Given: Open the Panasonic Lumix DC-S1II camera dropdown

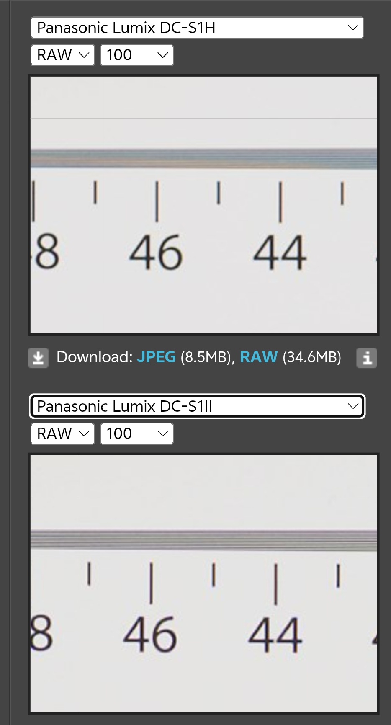Looking at the screenshot, I should (197, 406).
